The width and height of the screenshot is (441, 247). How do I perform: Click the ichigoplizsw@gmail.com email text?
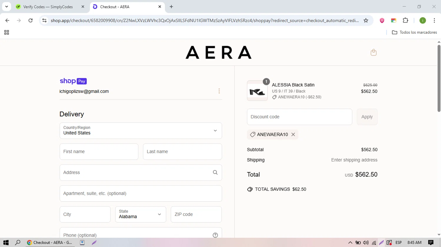click(x=84, y=91)
